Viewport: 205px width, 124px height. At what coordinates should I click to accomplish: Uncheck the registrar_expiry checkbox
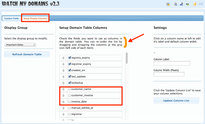[70, 64]
